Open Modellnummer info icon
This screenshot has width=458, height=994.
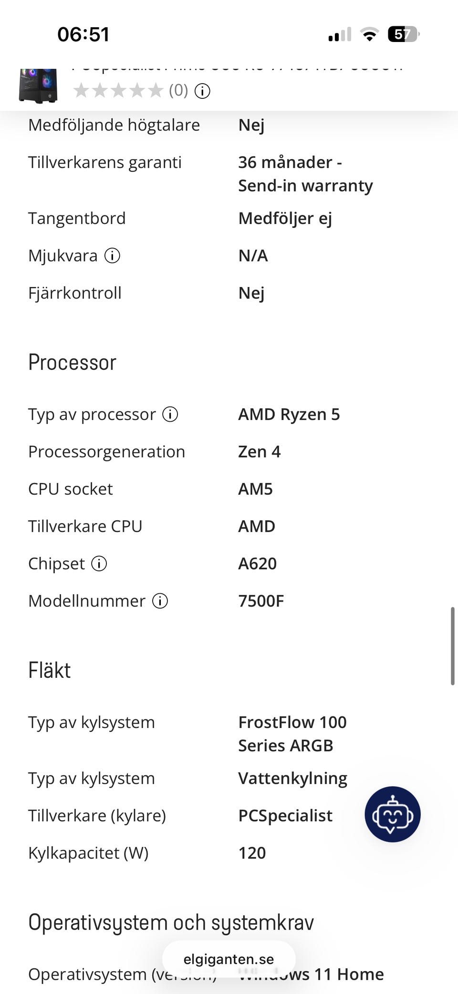[x=160, y=601]
